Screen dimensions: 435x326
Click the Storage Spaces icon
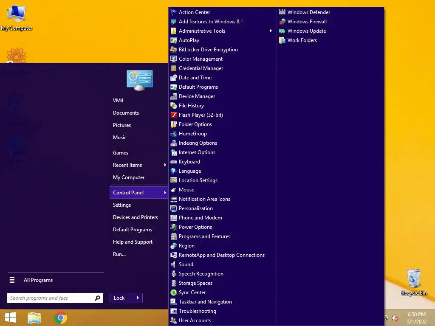[174, 283]
